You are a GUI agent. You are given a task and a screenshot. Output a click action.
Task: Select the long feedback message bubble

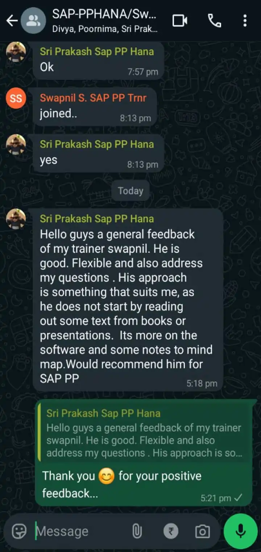pyautogui.click(x=128, y=300)
